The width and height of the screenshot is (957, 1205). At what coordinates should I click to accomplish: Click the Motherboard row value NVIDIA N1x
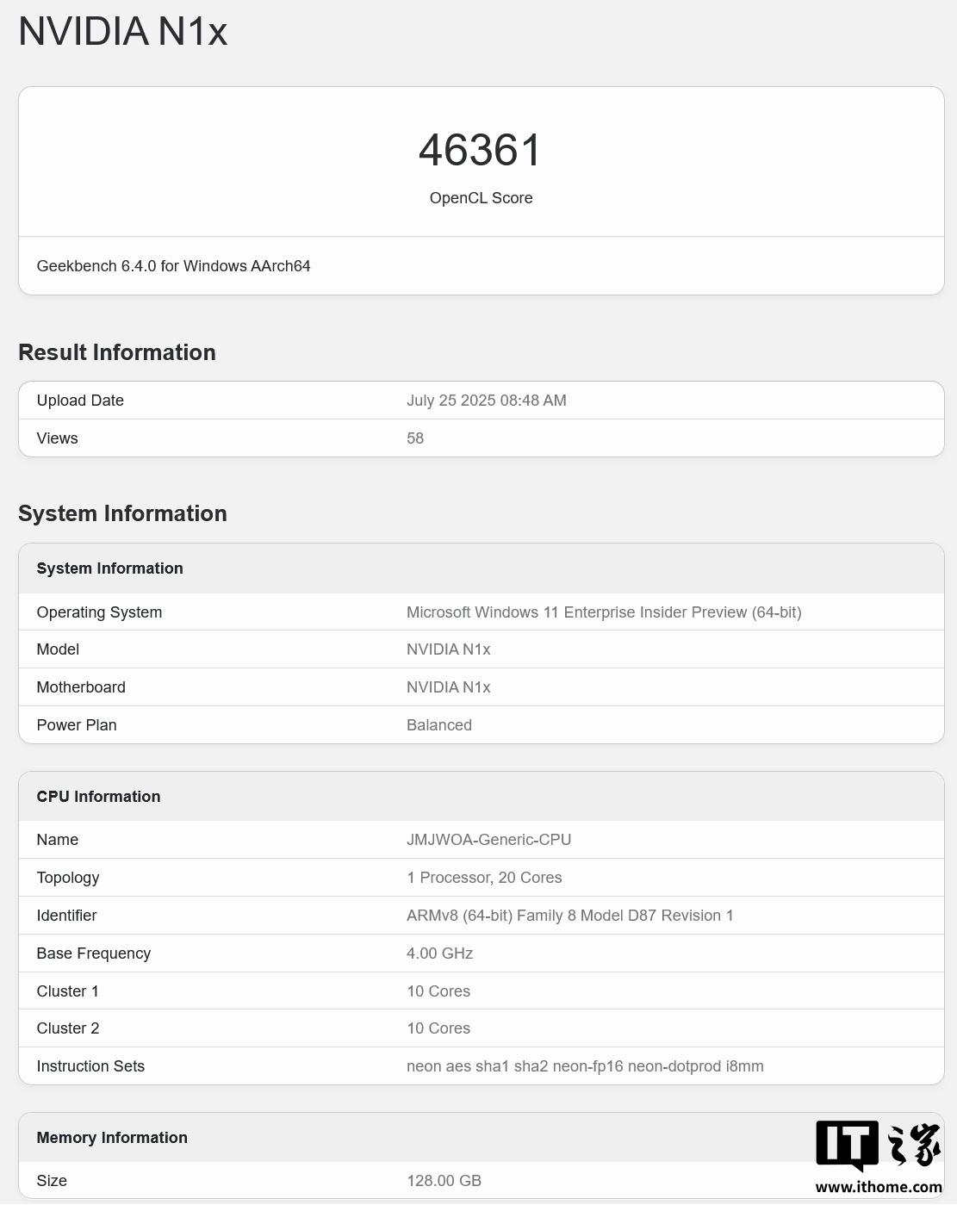coord(448,687)
